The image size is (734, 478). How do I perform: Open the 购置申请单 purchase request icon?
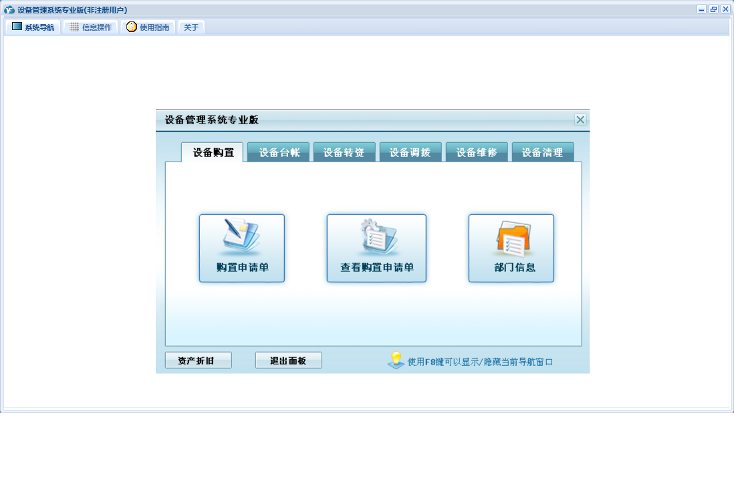point(241,248)
